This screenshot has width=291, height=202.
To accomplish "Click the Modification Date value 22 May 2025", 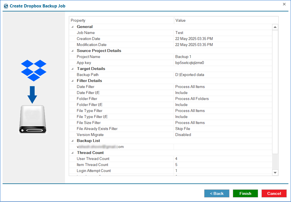I will click(194, 45).
